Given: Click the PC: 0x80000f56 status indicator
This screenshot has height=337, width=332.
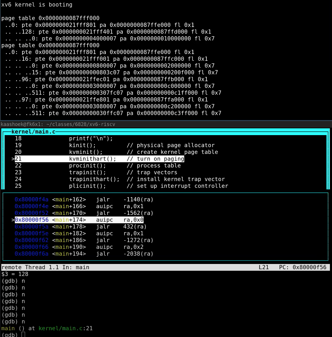Looking at the screenshot, I should tap(302, 267).
